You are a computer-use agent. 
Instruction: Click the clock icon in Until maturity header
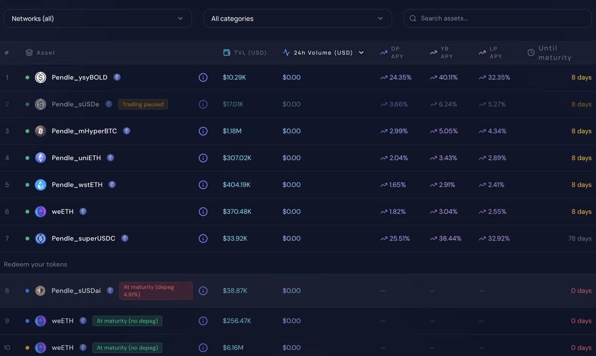click(x=531, y=52)
